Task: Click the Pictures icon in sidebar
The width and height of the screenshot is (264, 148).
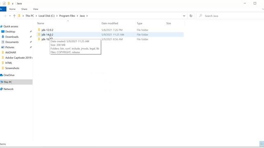Action: tap(3, 47)
